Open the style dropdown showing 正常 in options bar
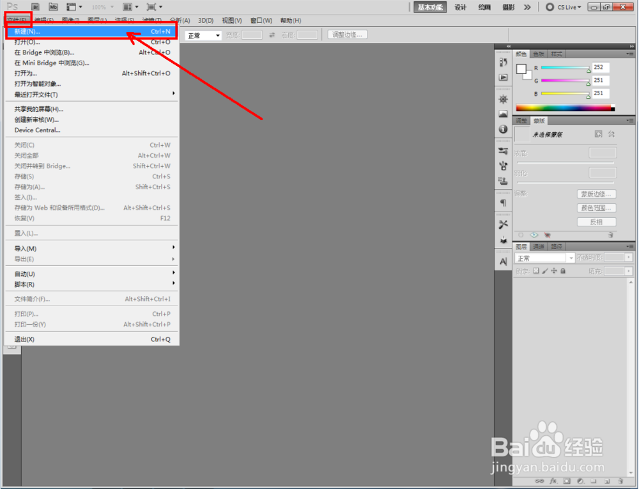 pos(203,35)
